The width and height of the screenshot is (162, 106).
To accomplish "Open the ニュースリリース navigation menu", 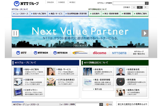I will pos(21,13).
